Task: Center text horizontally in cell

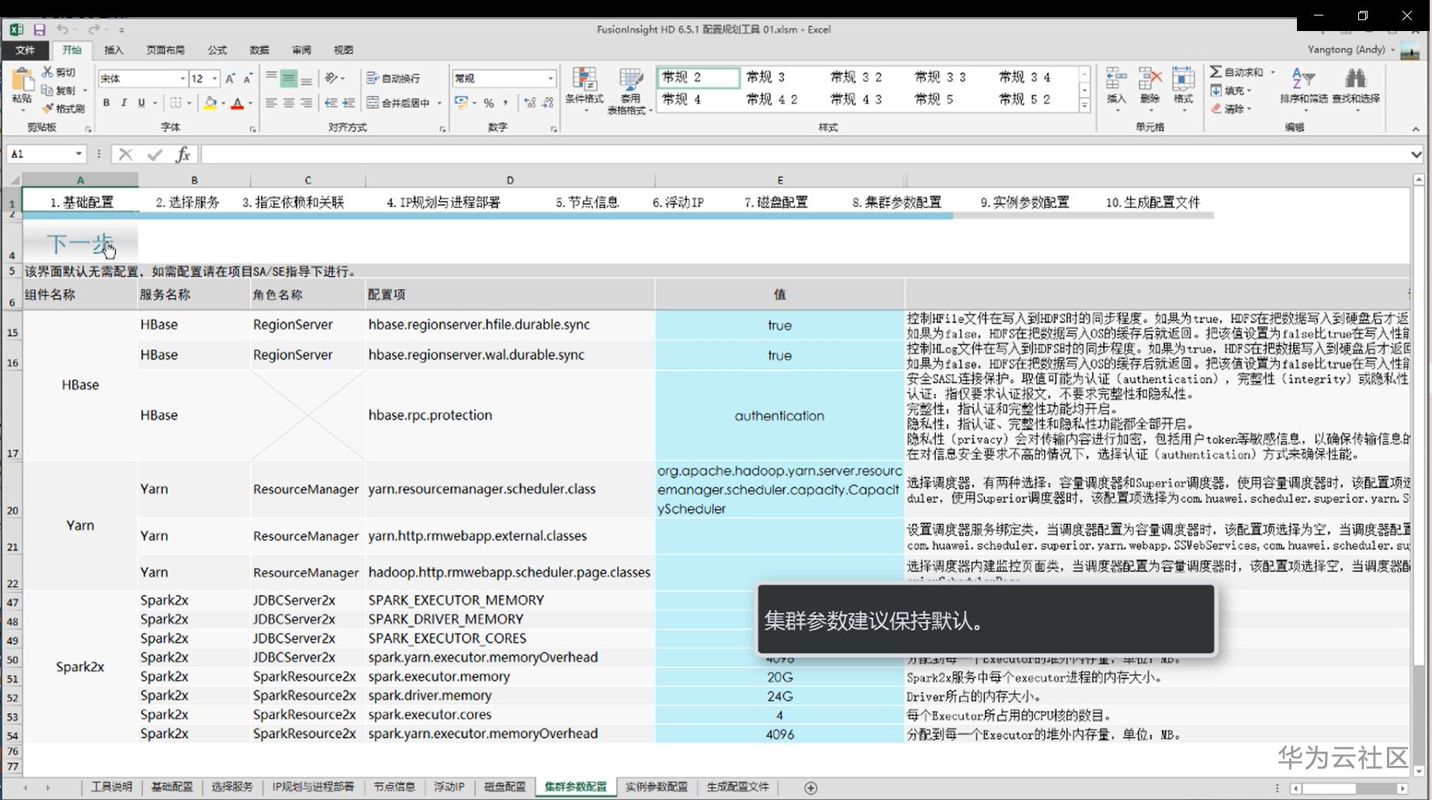Action: [289, 102]
